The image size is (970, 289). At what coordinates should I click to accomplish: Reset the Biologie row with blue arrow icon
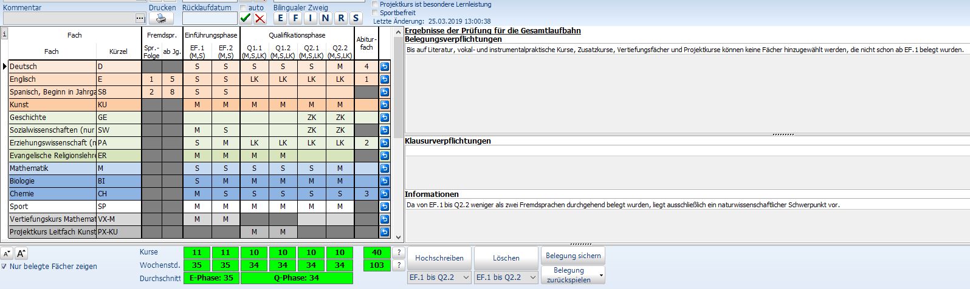tap(385, 181)
